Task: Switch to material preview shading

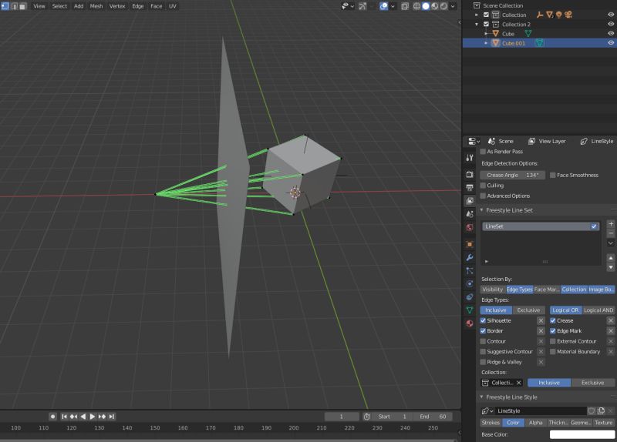Action: [x=435, y=6]
